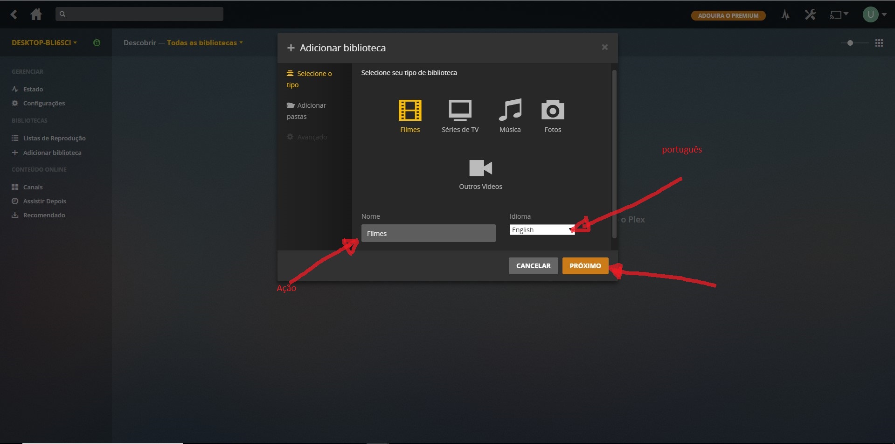895x444 pixels.
Task: Open Listas de Reprodução
Action: [49, 138]
